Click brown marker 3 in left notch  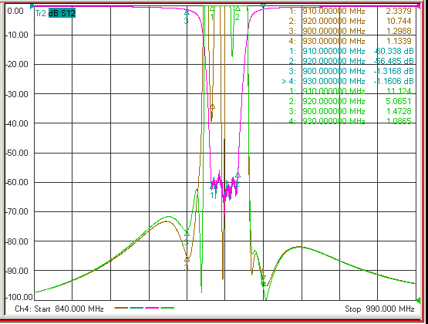[x=187, y=258]
